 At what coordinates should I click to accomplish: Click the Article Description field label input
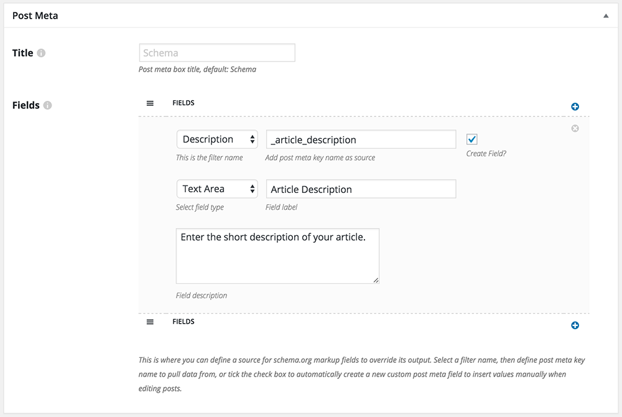point(361,189)
